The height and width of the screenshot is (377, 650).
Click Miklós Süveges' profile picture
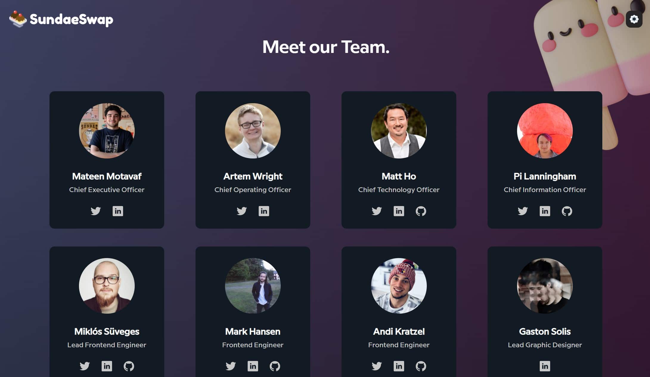click(x=107, y=286)
